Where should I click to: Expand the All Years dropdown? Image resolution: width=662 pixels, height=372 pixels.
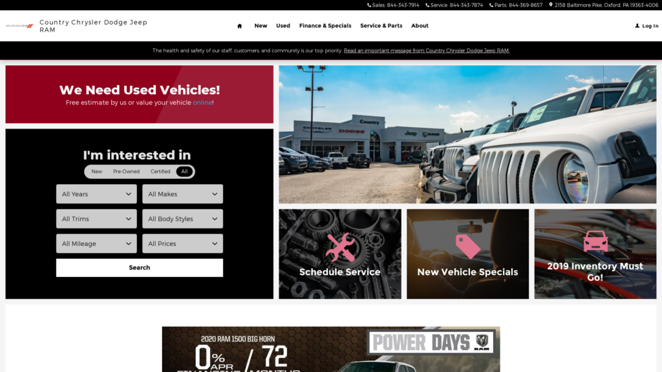pyautogui.click(x=96, y=194)
